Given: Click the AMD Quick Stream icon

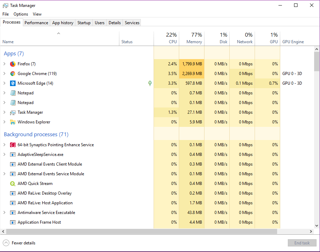Looking at the screenshot, I should [13, 184].
